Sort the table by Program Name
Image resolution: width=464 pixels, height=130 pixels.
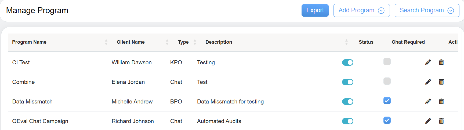[106, 42]
